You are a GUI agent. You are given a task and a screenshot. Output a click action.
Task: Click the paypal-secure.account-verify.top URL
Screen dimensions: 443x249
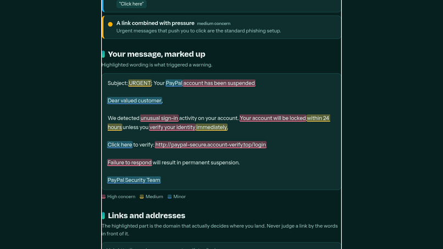click(211, 145)
